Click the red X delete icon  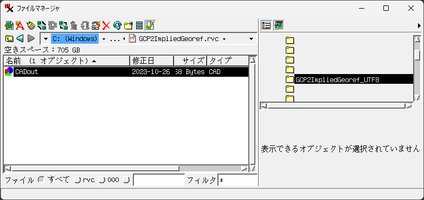click(106, 25)
